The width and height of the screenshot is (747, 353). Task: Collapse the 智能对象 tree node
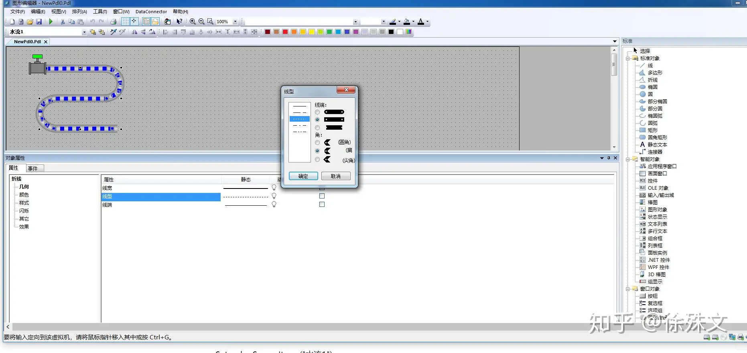coord(628,159)
